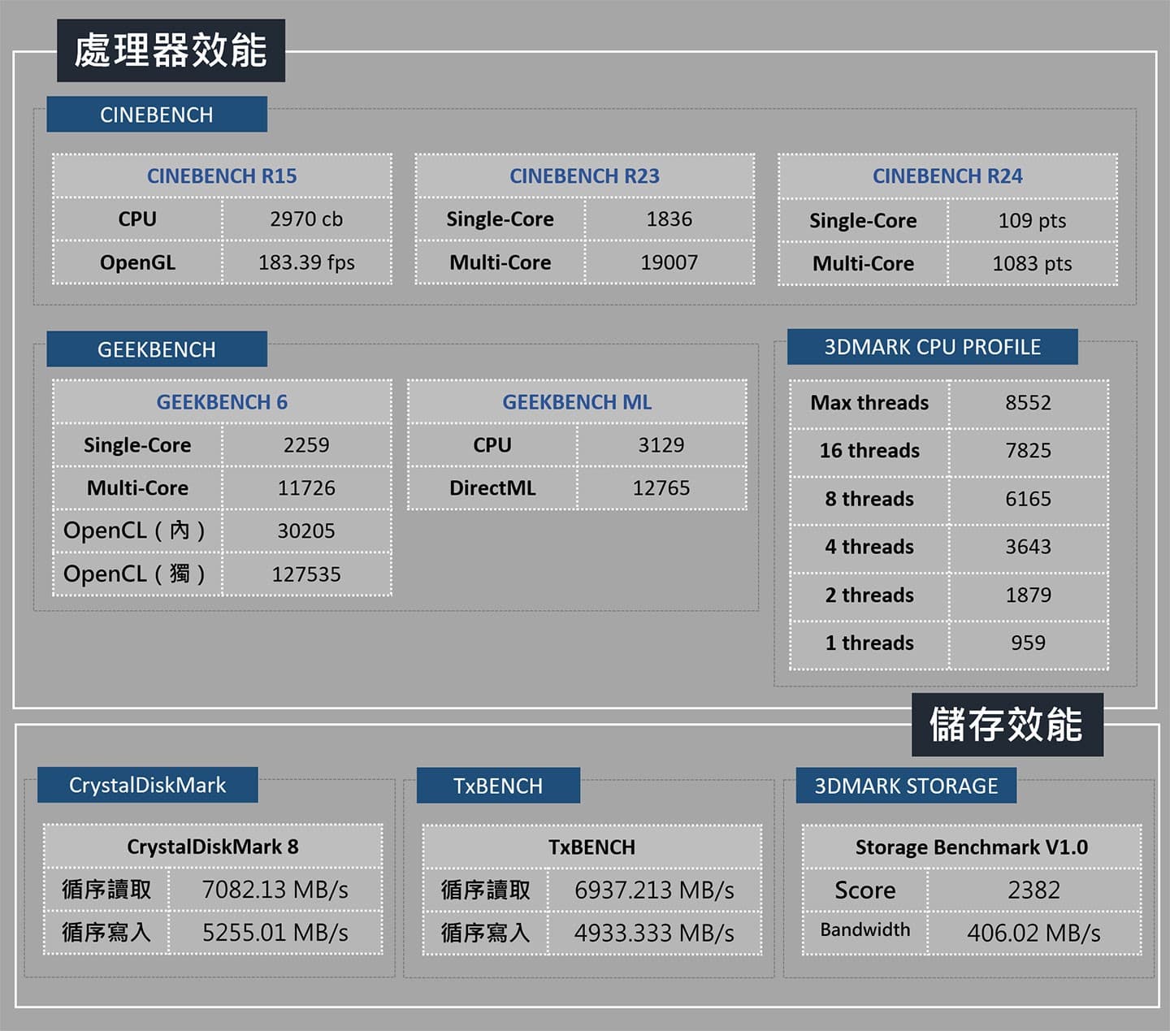1170x1031 pixels.
Task: Click the 406.02 MB/s value
Action: click(x=1033, y=934)
